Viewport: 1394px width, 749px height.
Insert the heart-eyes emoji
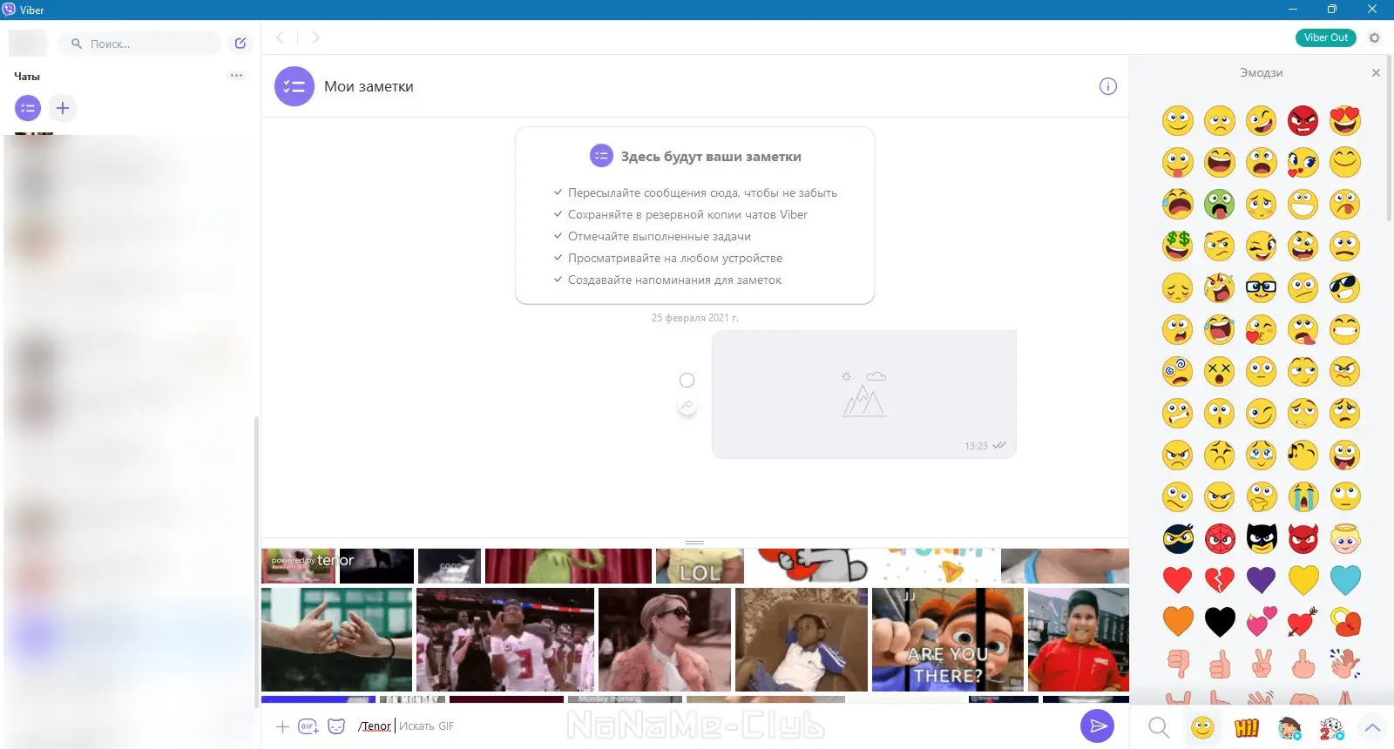pos(1345,120)
